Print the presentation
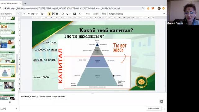The width and height of the screenshot is (199, 112). [33, 14]
